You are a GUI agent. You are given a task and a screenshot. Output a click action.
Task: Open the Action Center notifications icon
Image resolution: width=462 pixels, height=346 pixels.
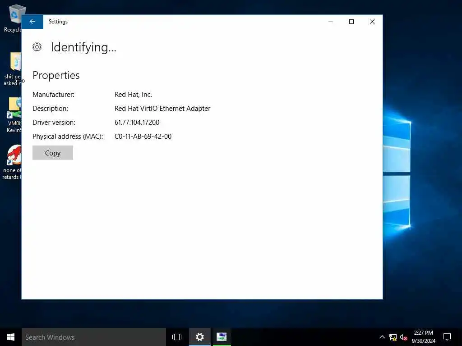point(447,337)
